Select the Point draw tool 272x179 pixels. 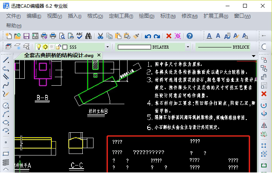[x=6, y=142]
